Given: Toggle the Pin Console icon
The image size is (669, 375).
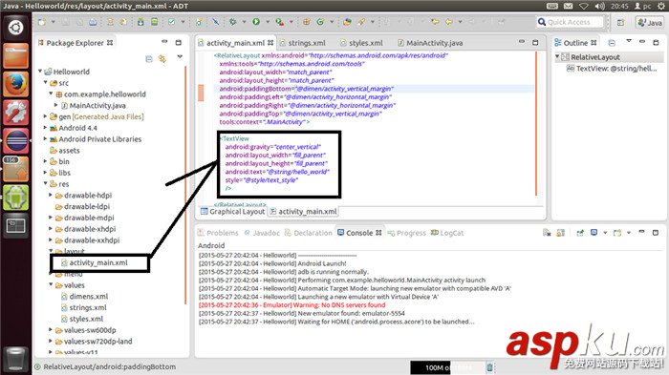Looking at the screenshot, I should tap(580, 233).
